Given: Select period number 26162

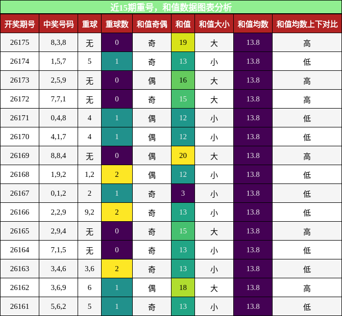Looking at the screenshot, I should tap(19, 287).
